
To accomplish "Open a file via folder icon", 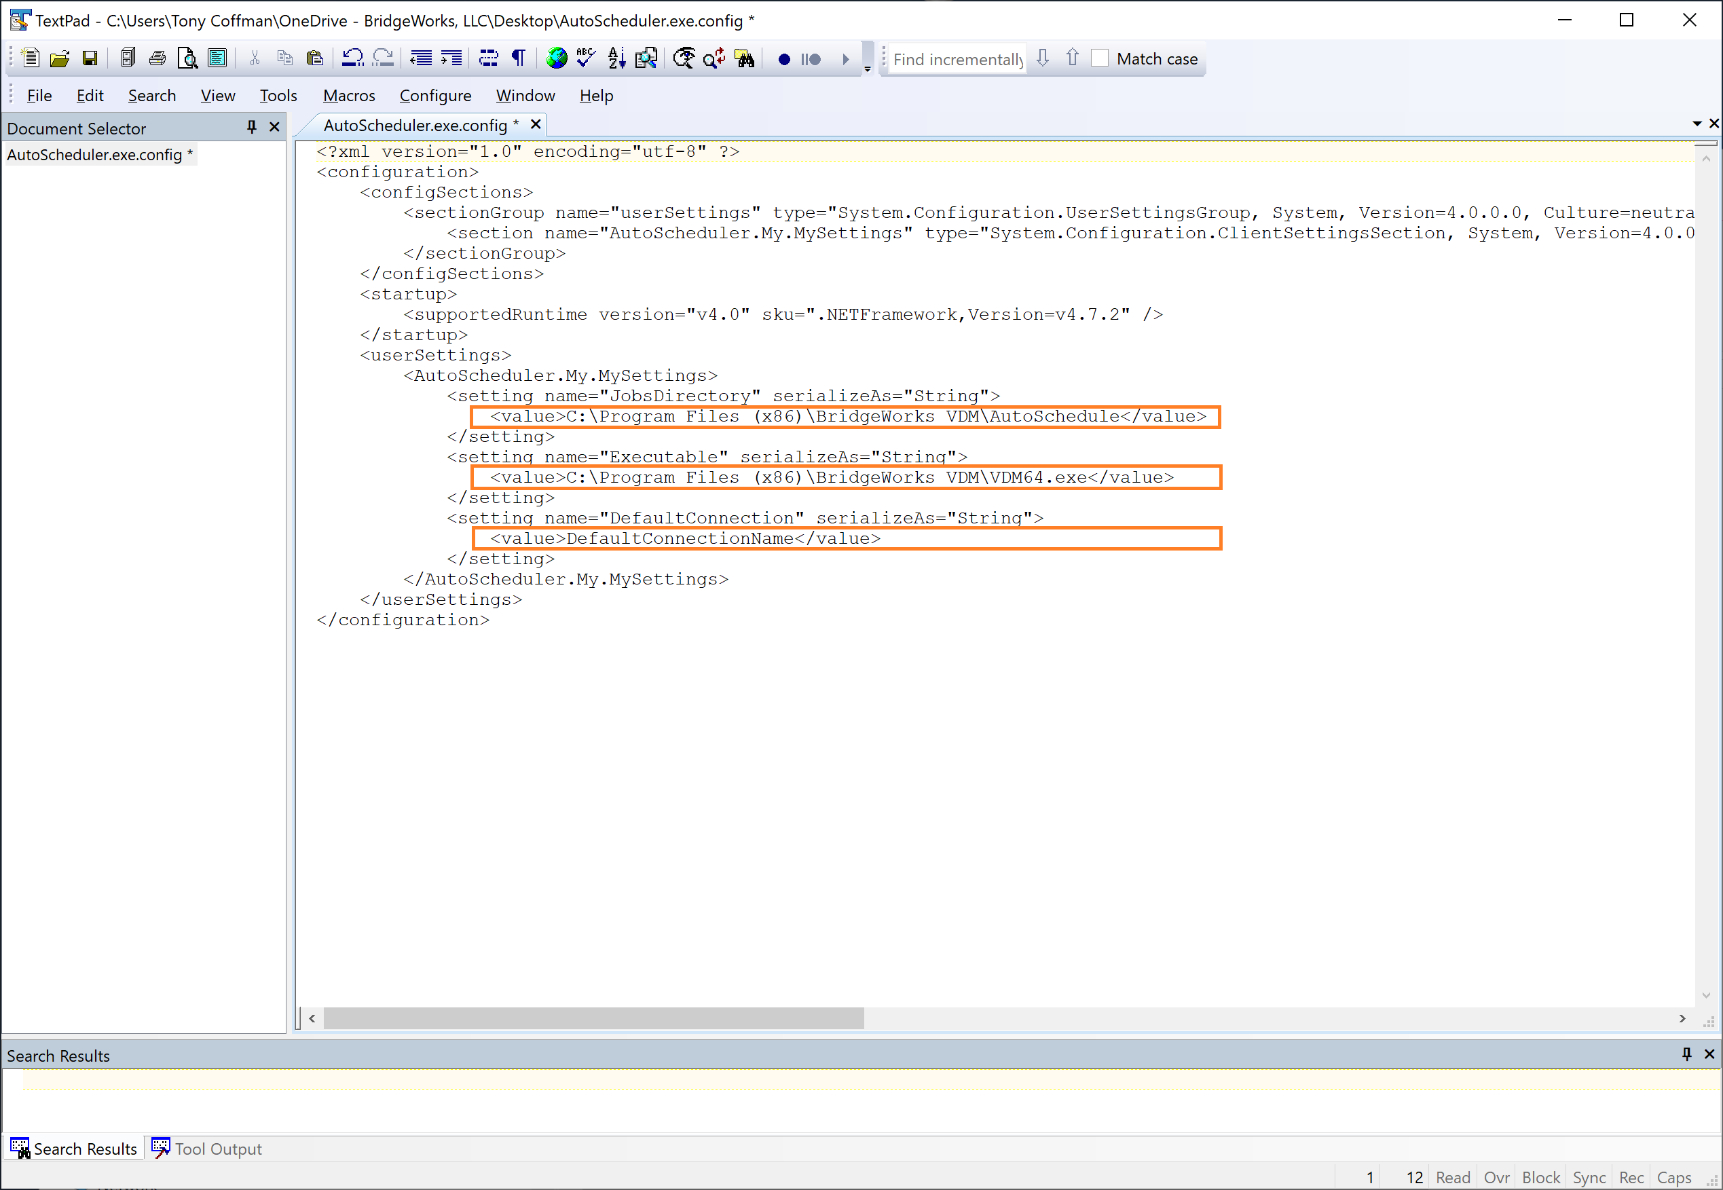I will point(60,58).
